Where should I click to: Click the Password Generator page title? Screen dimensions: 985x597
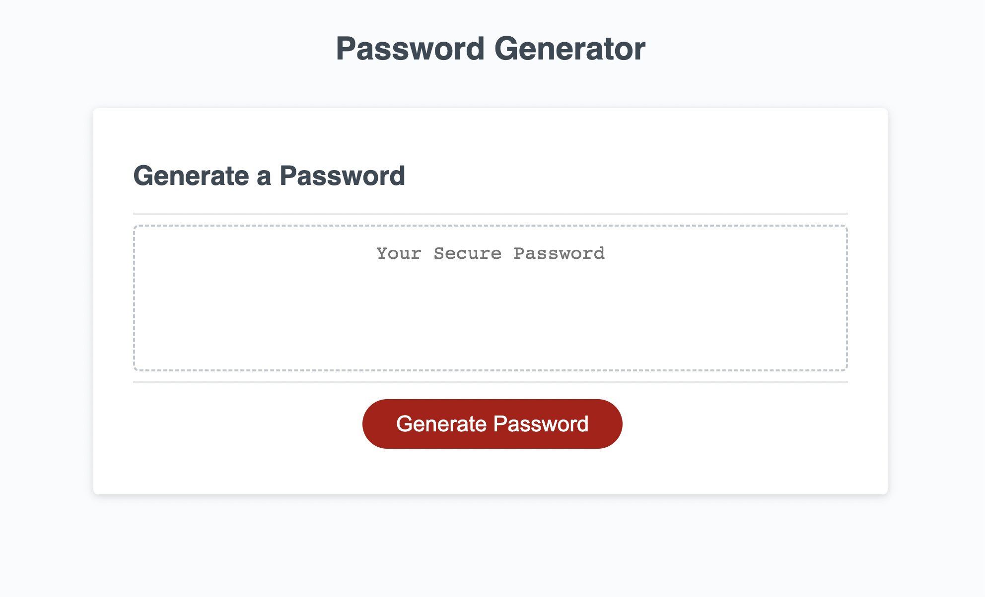(x=491, y=48)
